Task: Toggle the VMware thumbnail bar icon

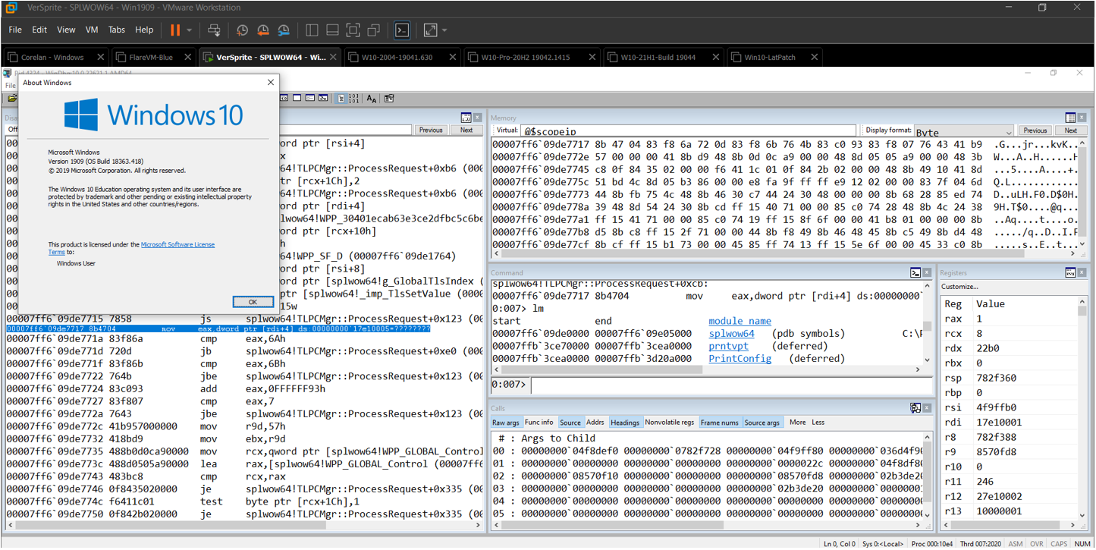Action: pyautogui.click(x=332, y=30)
